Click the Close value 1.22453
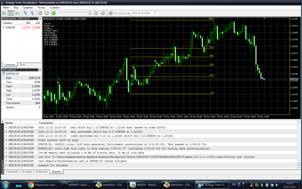302x189 pixels. (32, 99)
